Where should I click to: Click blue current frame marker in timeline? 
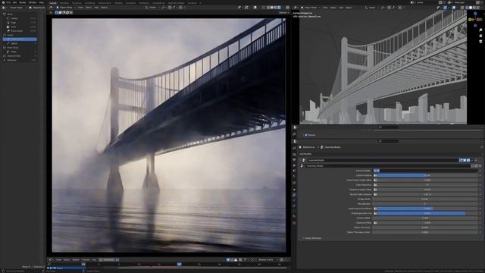pyautogui.click(x=179, y=264)
